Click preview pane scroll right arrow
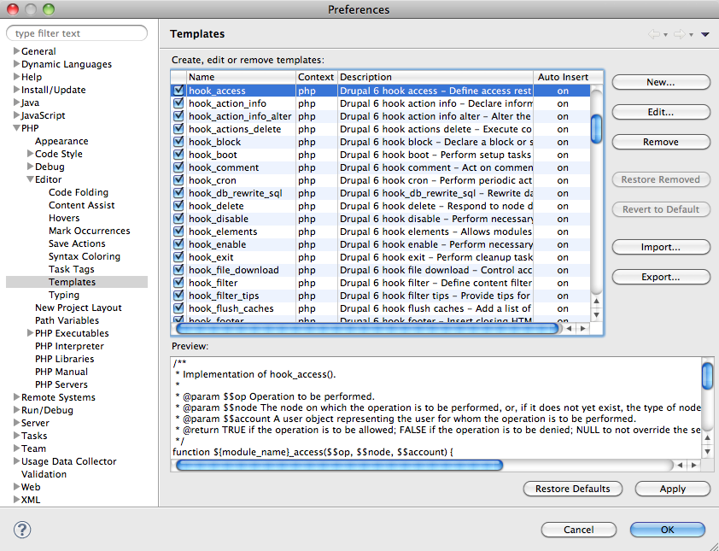 (x=694, y=466)
